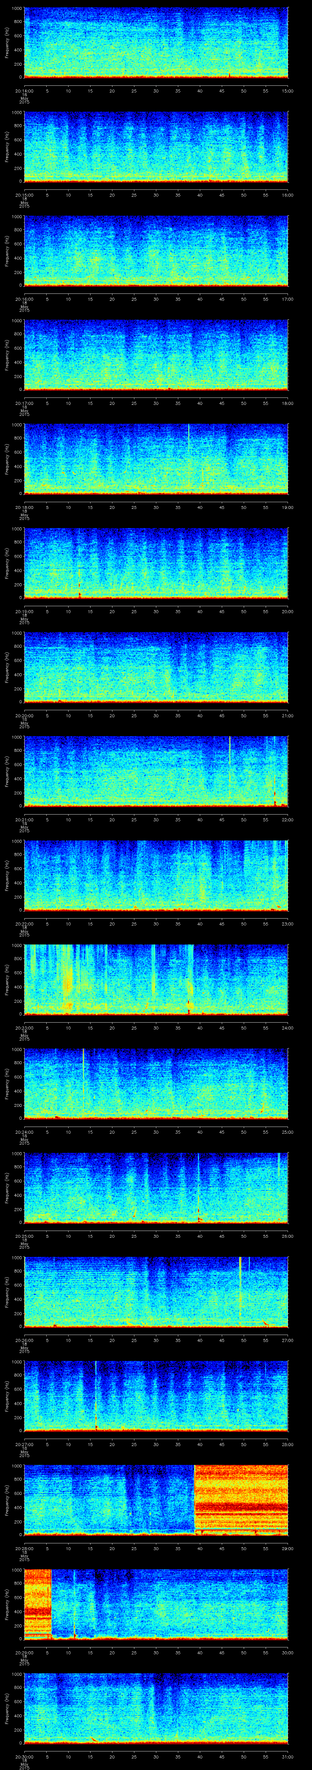
Task: Click the '20:30:00' start time label
Action: [x=24, y=1757]
